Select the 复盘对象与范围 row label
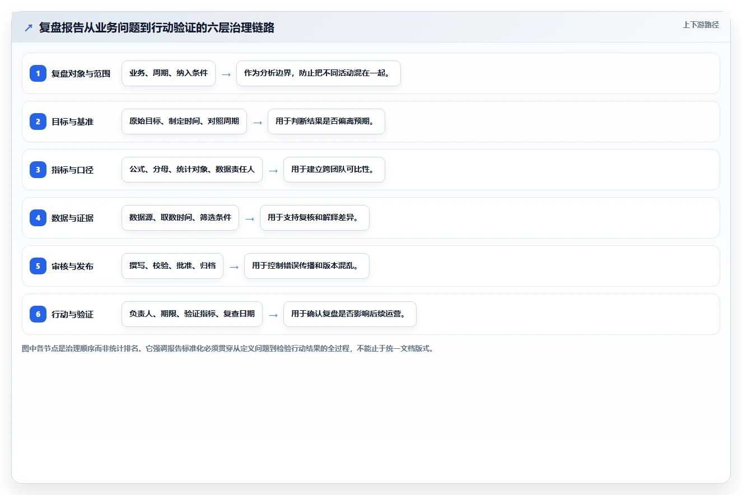Image resolution: width=742 pixels, height=495 pixels. pos(81,73)
